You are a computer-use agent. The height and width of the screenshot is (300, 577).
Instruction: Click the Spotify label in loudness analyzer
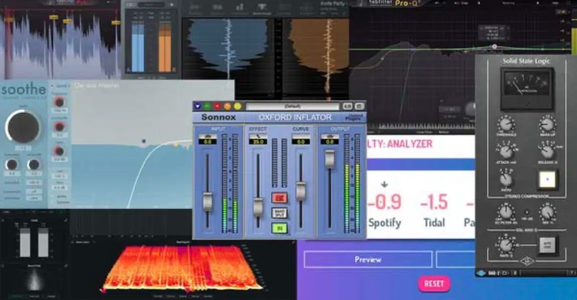pyautogui.click(x=384, y=223)
